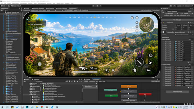This screenshot has width=194, height=109.
Task: Open the GameObject menu
Action: click(x=15, y=3)
